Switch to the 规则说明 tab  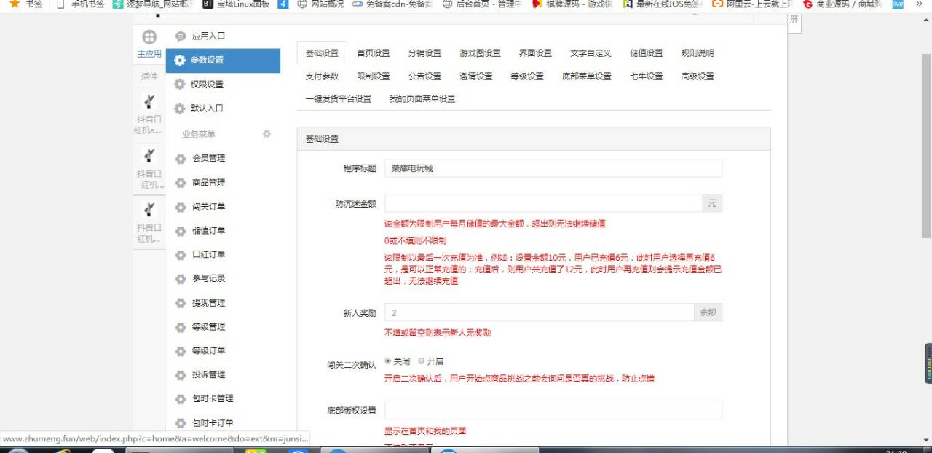(x=698, y=53)
